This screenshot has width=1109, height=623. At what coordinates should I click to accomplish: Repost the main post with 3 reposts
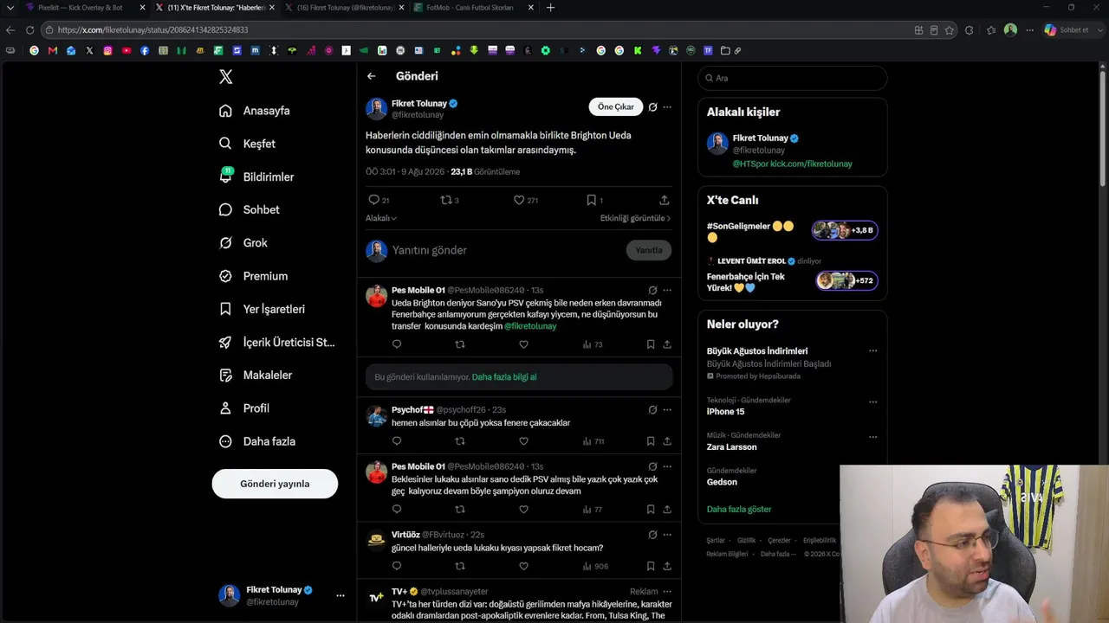[x=446, y=200]
